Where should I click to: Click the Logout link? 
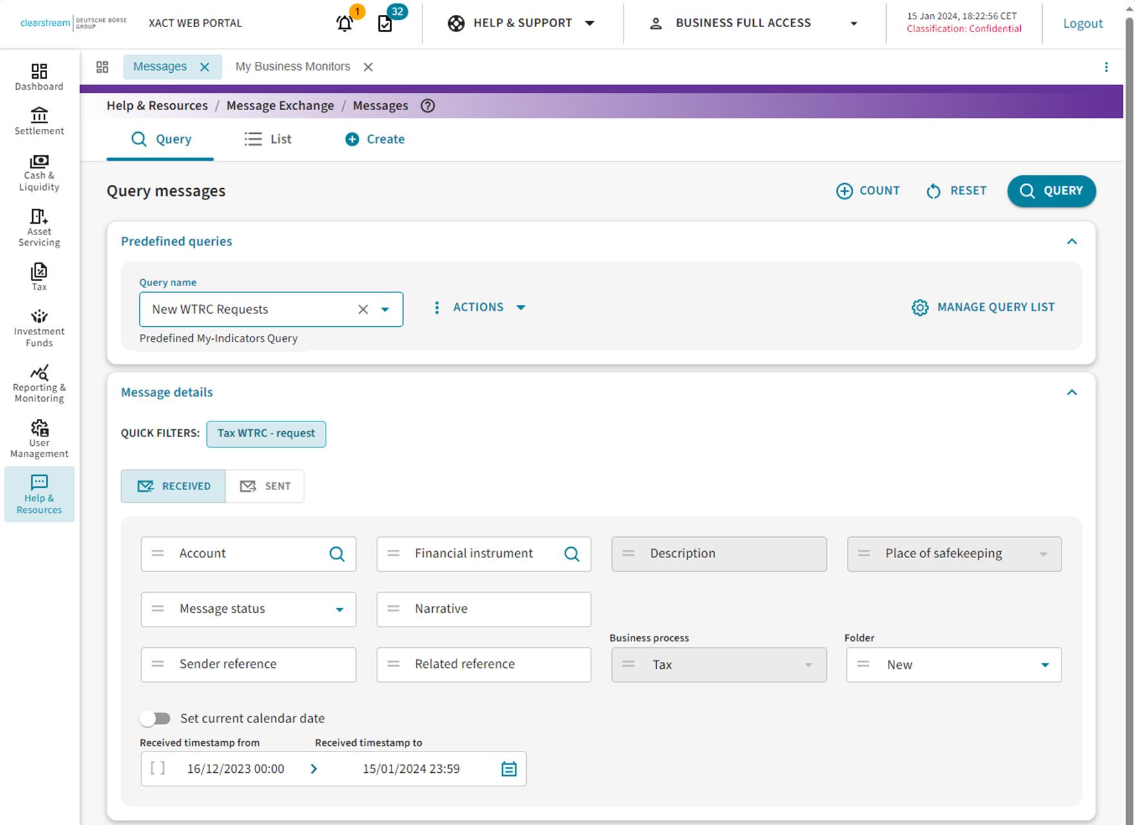pos(1083,24)
